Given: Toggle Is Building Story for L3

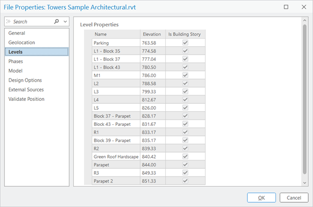Looking at the screenshot, I should (x=185, y=92).
